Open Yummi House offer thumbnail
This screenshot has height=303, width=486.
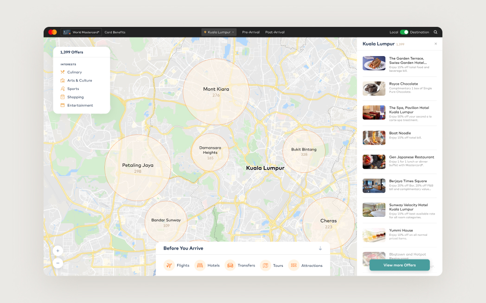coord(374,235)
